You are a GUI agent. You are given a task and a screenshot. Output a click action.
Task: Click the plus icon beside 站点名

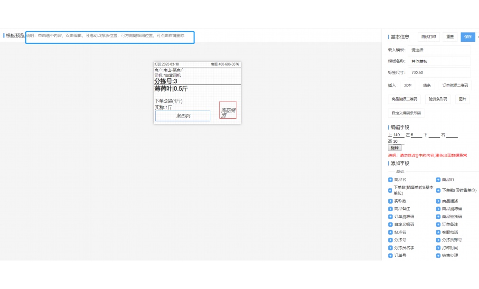tap(390, 232)
